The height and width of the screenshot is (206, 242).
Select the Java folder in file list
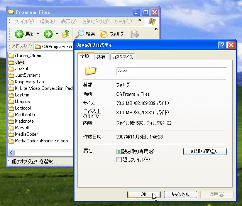tap(17, 62)
